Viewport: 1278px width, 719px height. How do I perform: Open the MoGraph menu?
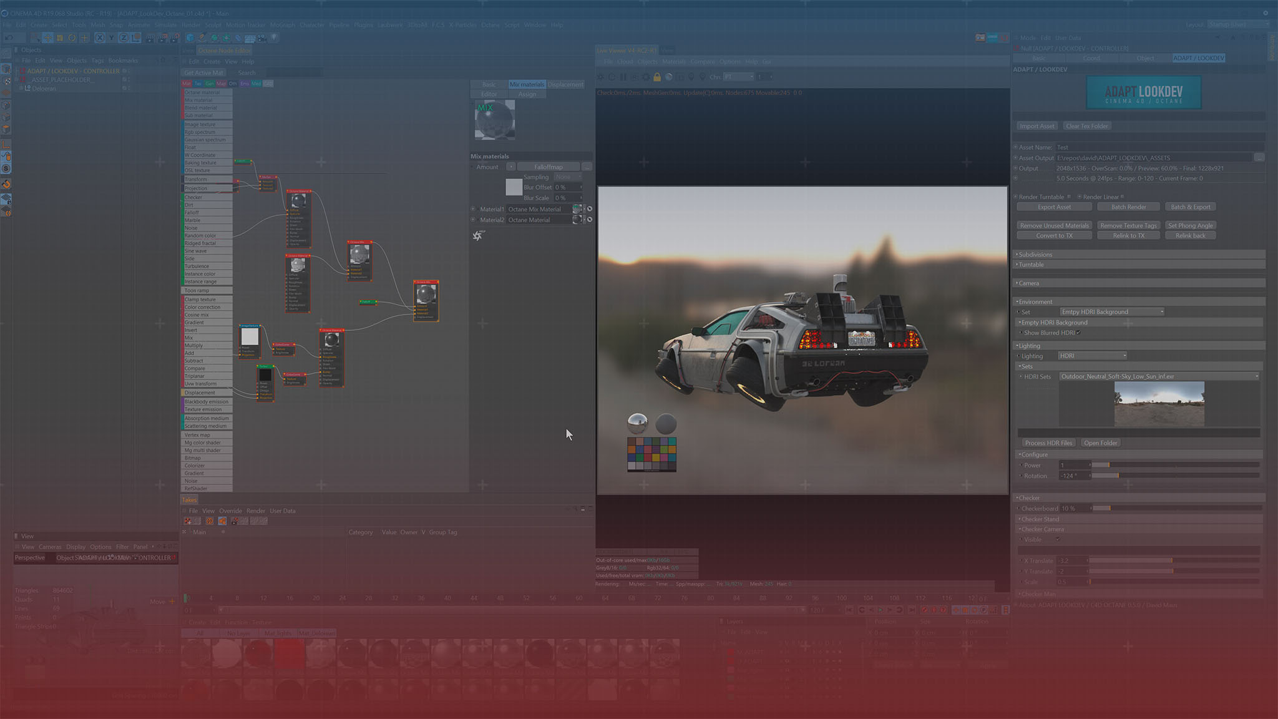[x=283, y=25]
